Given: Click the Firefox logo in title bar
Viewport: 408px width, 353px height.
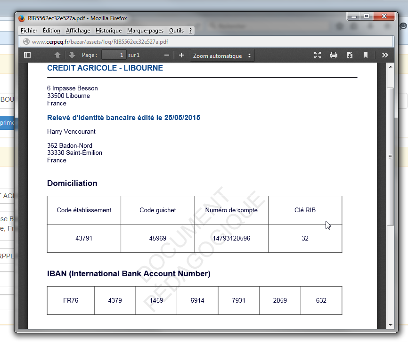Looking at the screenshot, I should pos(22,18).
